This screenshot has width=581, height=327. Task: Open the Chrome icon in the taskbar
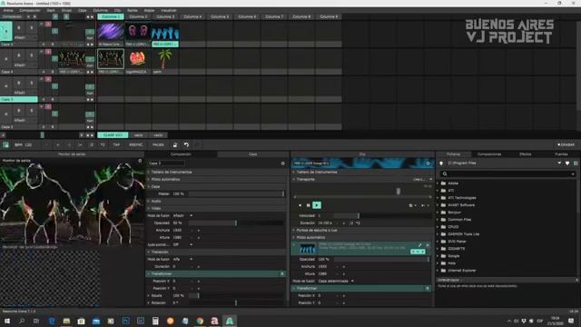[200, 321]
